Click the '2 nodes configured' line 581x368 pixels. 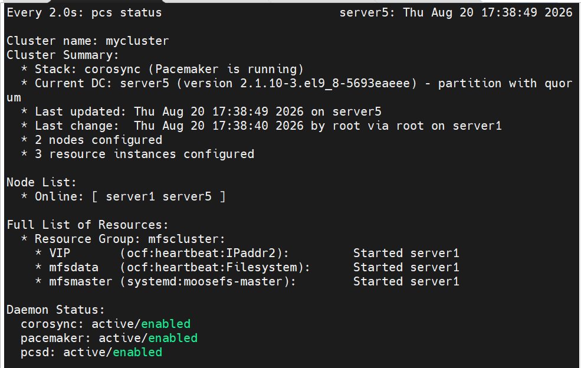[91, 140]
